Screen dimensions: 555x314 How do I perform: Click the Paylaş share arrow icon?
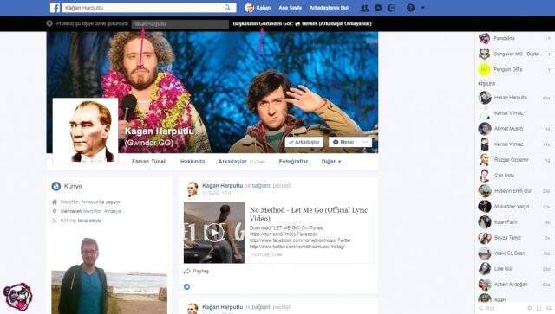coord(187,272)
